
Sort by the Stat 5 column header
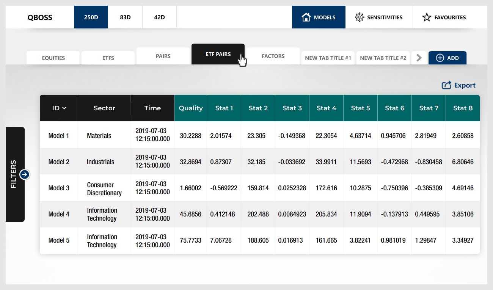[x=360, y=108]
